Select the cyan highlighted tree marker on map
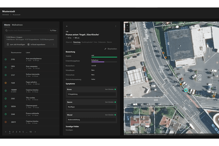Screen dimensions: 219x146 (x=186, y=90)
